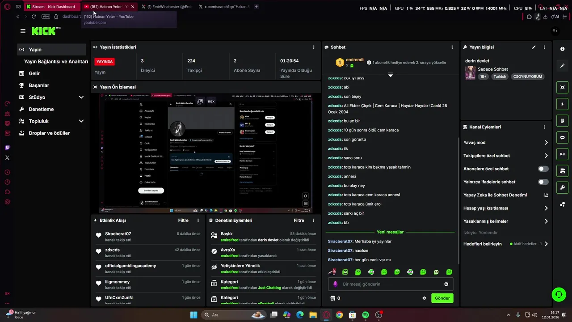The image size is (572, 322).
Task: Toggle the lightning activity feed widget icon
Action: click(x=562, y=104)
